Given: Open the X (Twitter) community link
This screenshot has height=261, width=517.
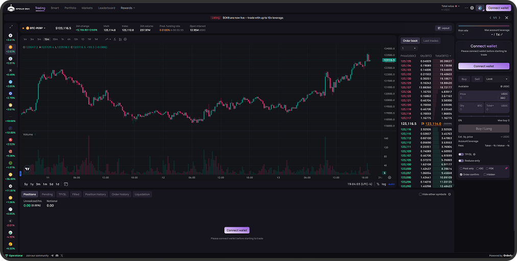Looking at the screenshot, I should [61, 255].
